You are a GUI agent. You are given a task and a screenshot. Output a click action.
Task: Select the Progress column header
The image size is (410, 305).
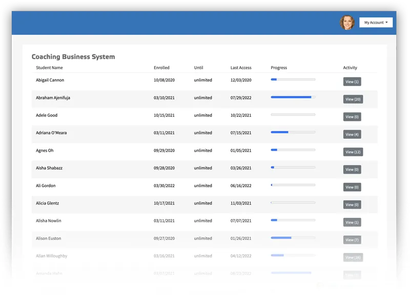[x=279, y=68]
